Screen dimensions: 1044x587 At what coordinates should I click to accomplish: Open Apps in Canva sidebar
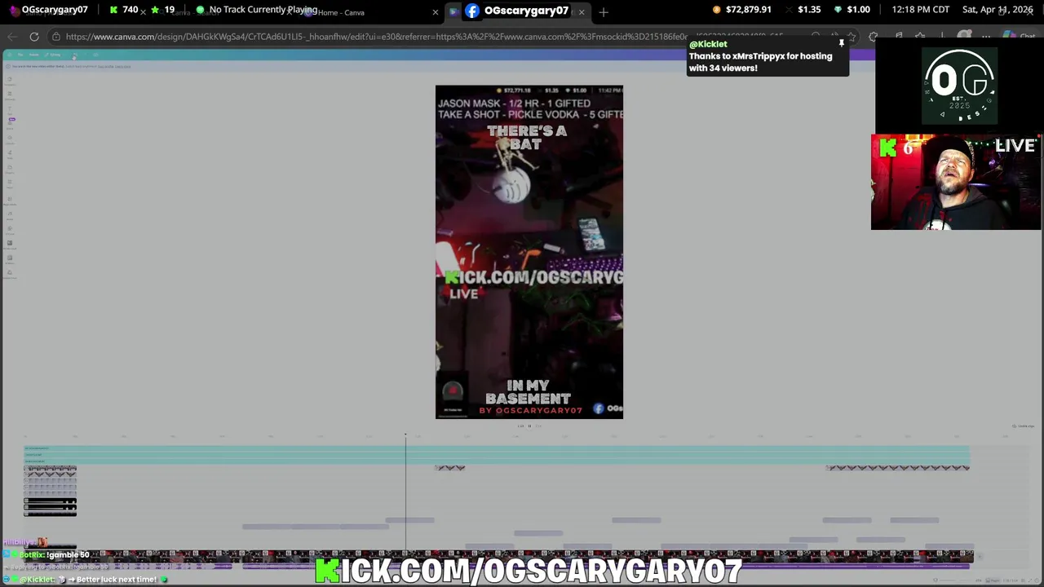(x=10, y=183)
